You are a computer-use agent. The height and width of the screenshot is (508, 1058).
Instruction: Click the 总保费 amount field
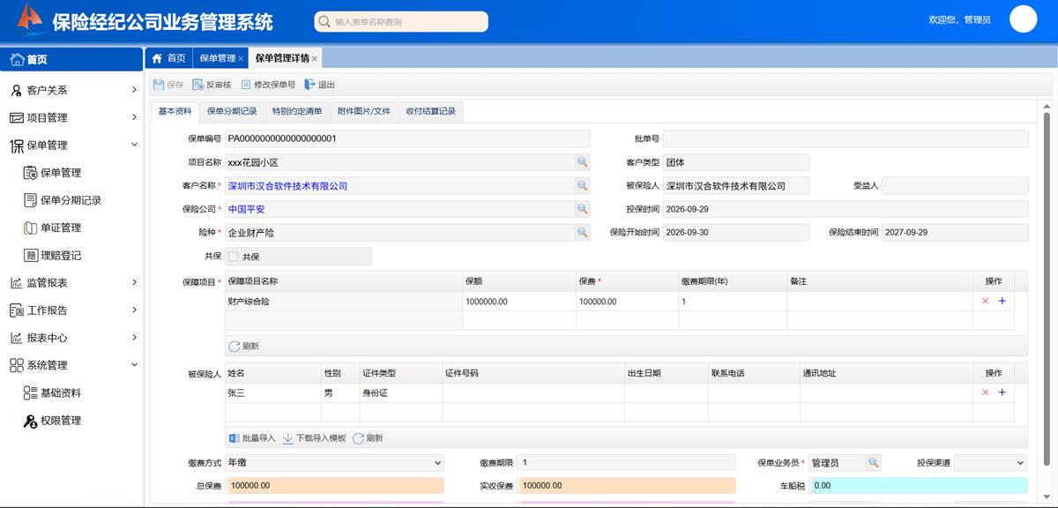(335, 485)
